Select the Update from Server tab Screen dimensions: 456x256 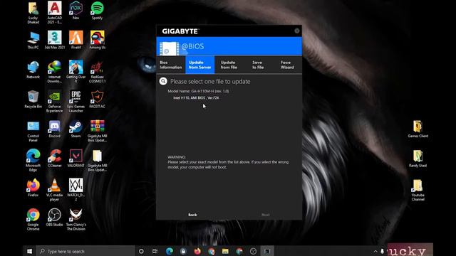click(199, 65)
